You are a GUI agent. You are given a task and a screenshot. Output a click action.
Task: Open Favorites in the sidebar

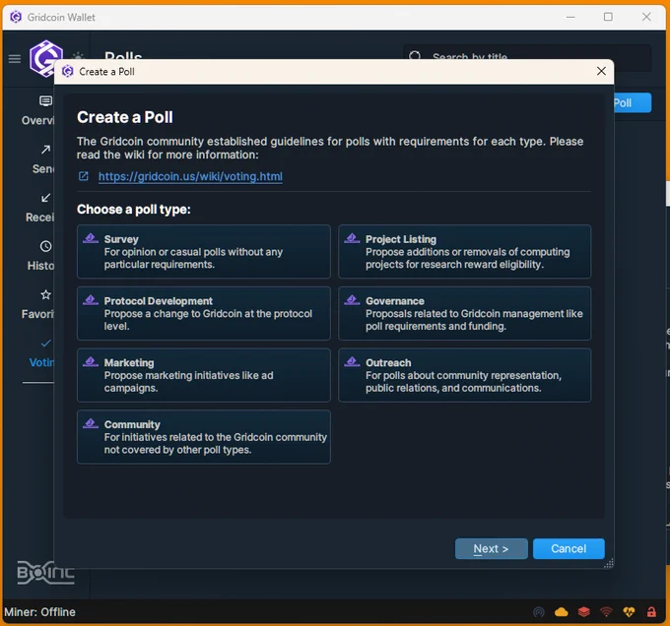coord(38,305)
